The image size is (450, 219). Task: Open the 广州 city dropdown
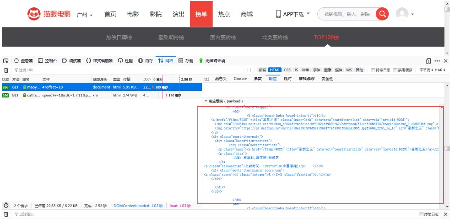(x=85, y=15)
